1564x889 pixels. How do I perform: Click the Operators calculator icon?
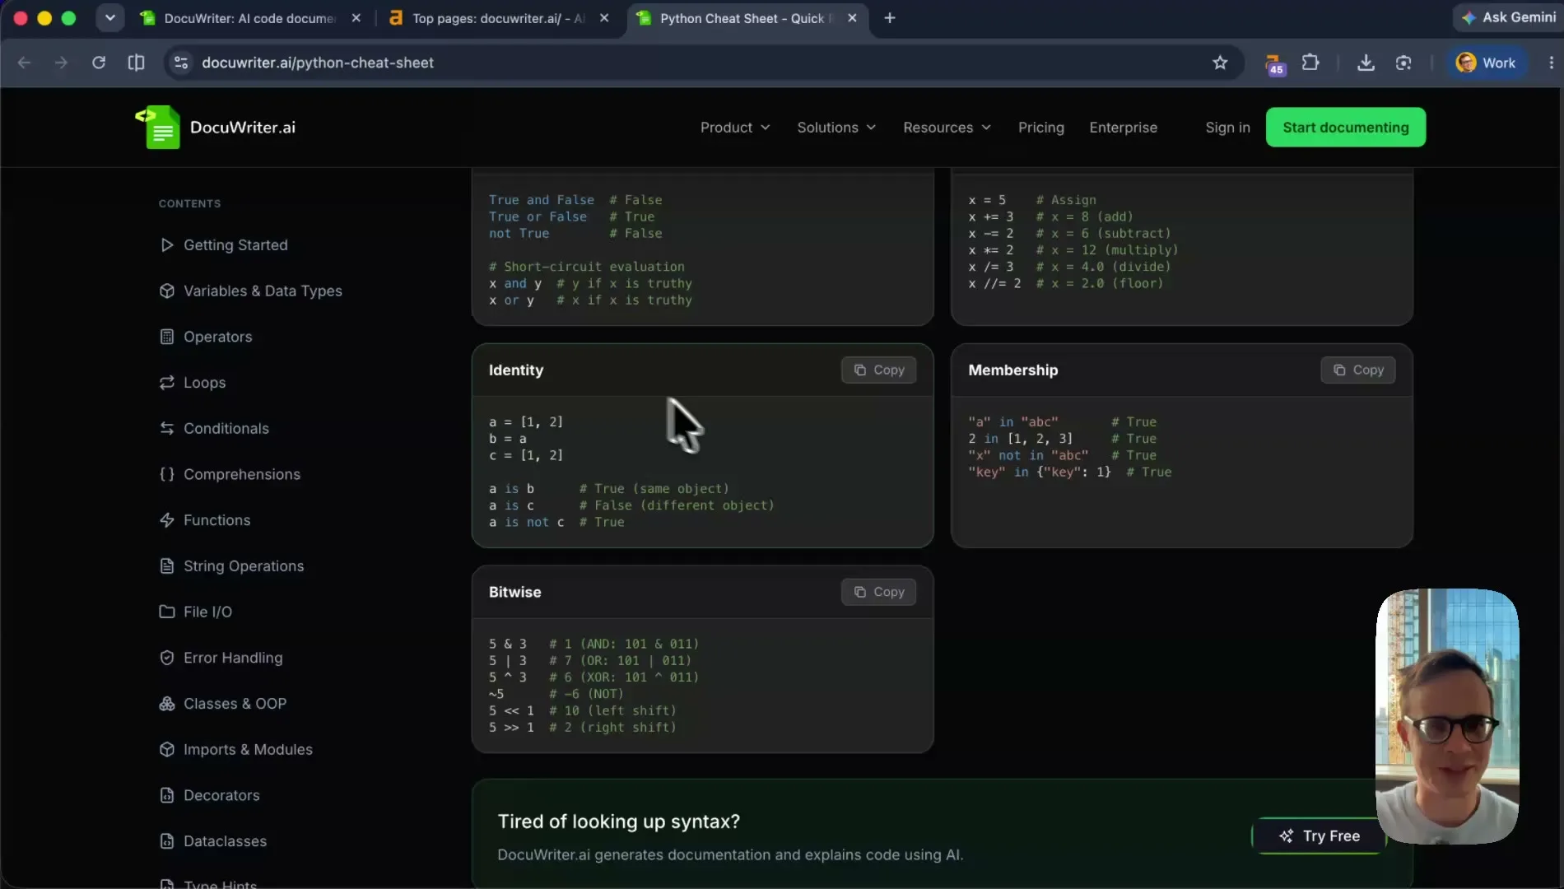167,337
